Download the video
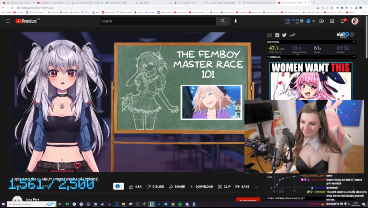Image resolution: width=368 pixels, height=208 pixels. [x=201, y=186]
